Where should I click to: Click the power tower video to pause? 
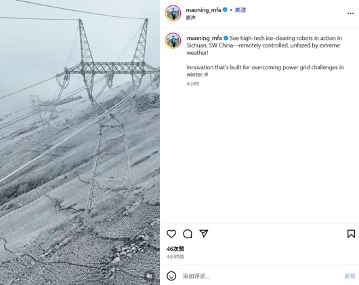pyautogui.click(x=80, y=142)
